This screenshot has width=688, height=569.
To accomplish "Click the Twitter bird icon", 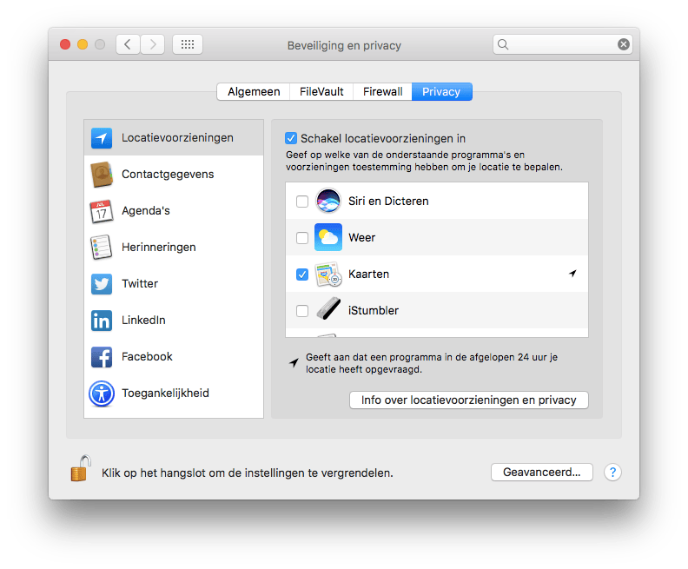I will click(x=102, y=284).
